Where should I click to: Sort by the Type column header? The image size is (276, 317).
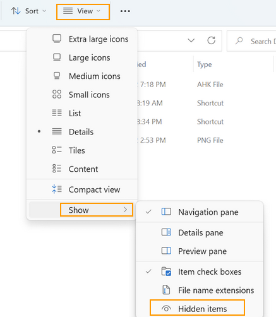(x=205, y=64)
